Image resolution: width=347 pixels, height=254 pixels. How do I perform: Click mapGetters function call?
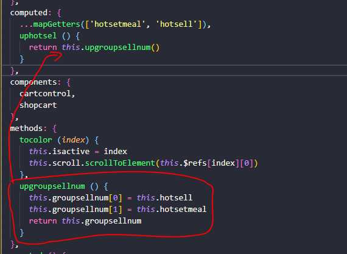click(x=57, y=24)
